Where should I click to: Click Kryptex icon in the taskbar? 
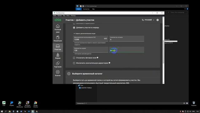coord(29,111)
